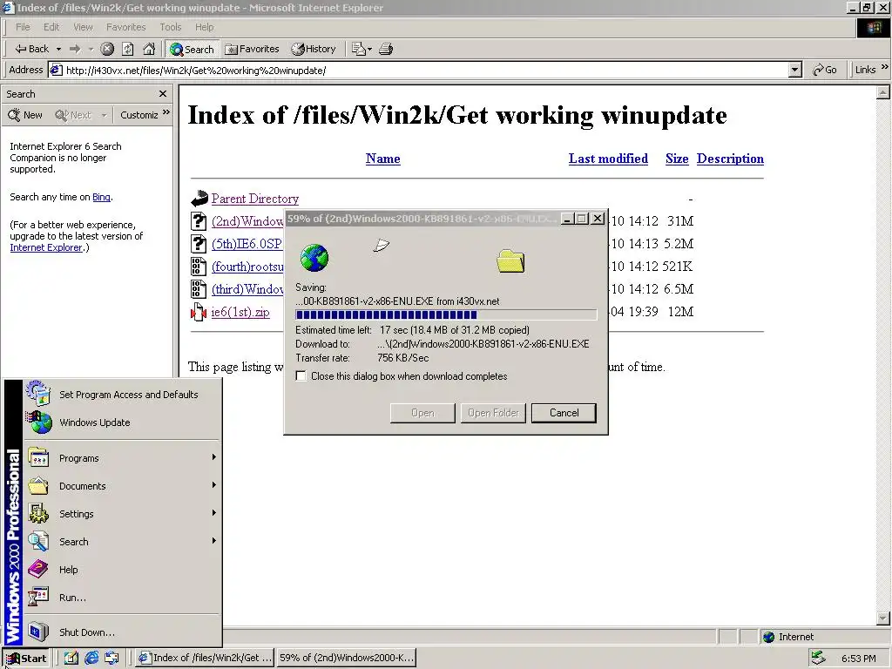Open the File menu
This screenshot has width=892, height=669.
23,27
